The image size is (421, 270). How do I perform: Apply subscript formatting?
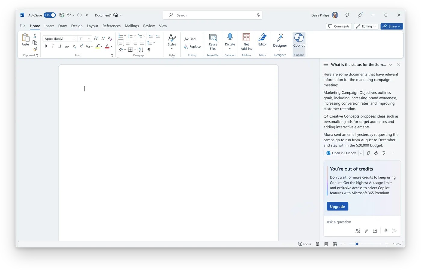(x=74, y=46)
